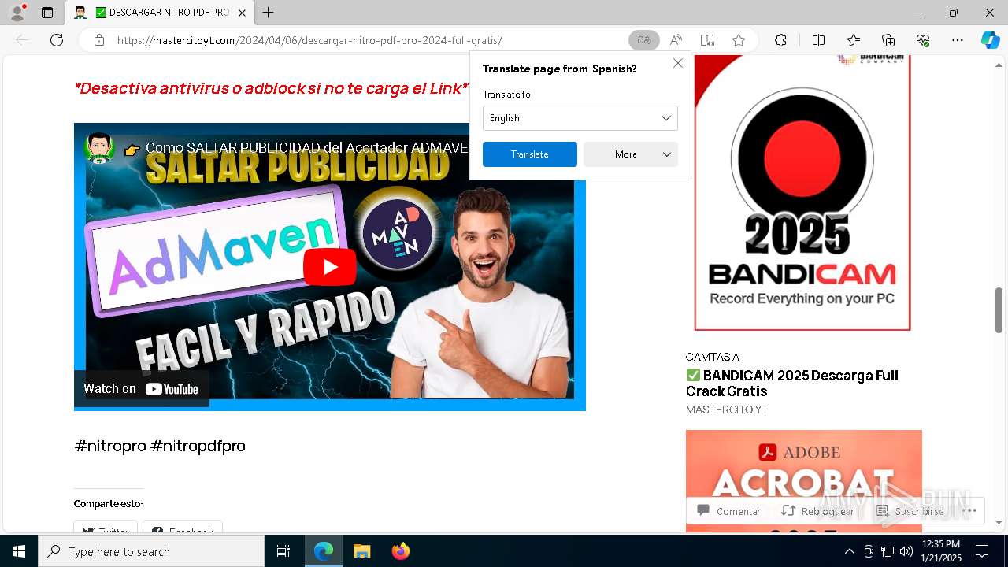Show hidden system tray icons

pos(849,551)
